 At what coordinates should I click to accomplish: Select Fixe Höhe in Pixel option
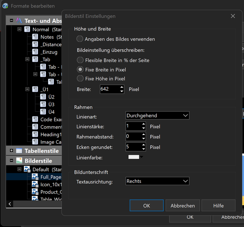coord(80,78)
